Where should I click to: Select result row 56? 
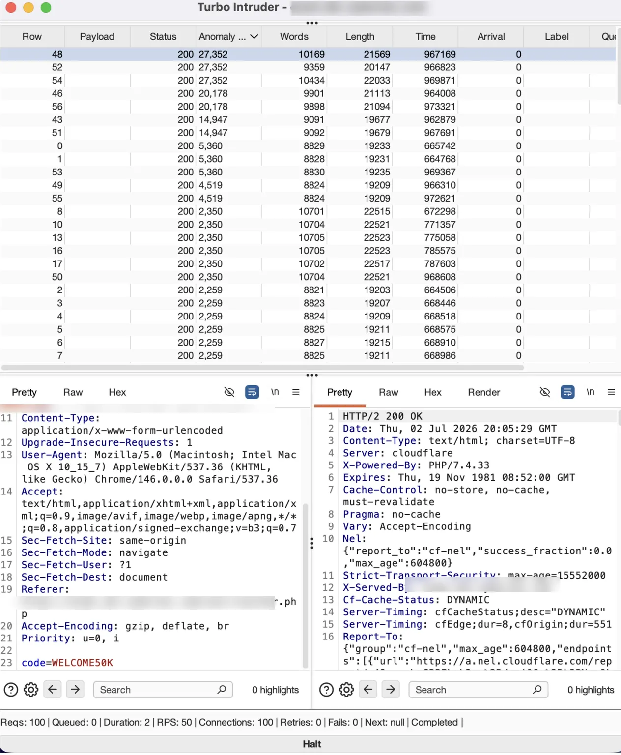[x=308, y=107]
